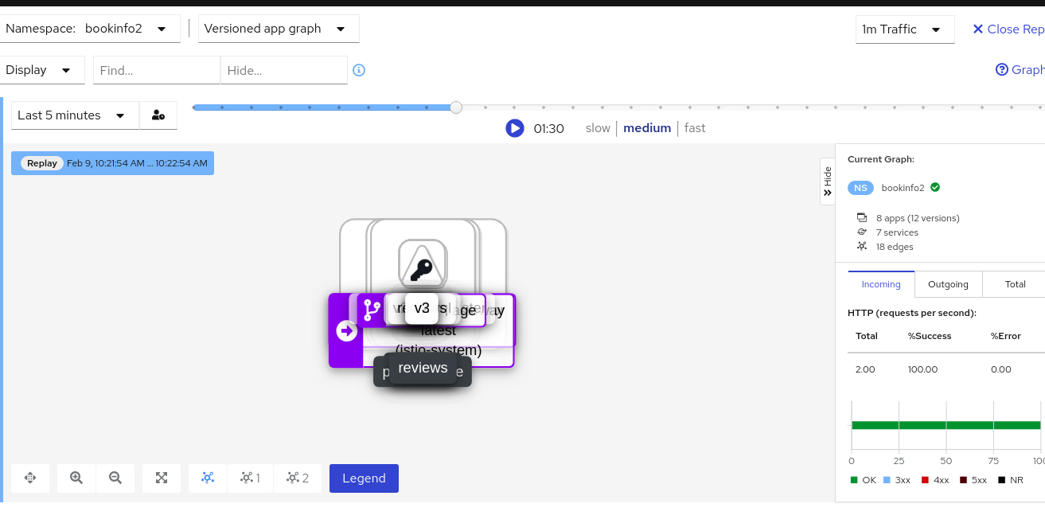1045x527 pixels.
Task: Click the replay slider handle
Action: (456, 107)
